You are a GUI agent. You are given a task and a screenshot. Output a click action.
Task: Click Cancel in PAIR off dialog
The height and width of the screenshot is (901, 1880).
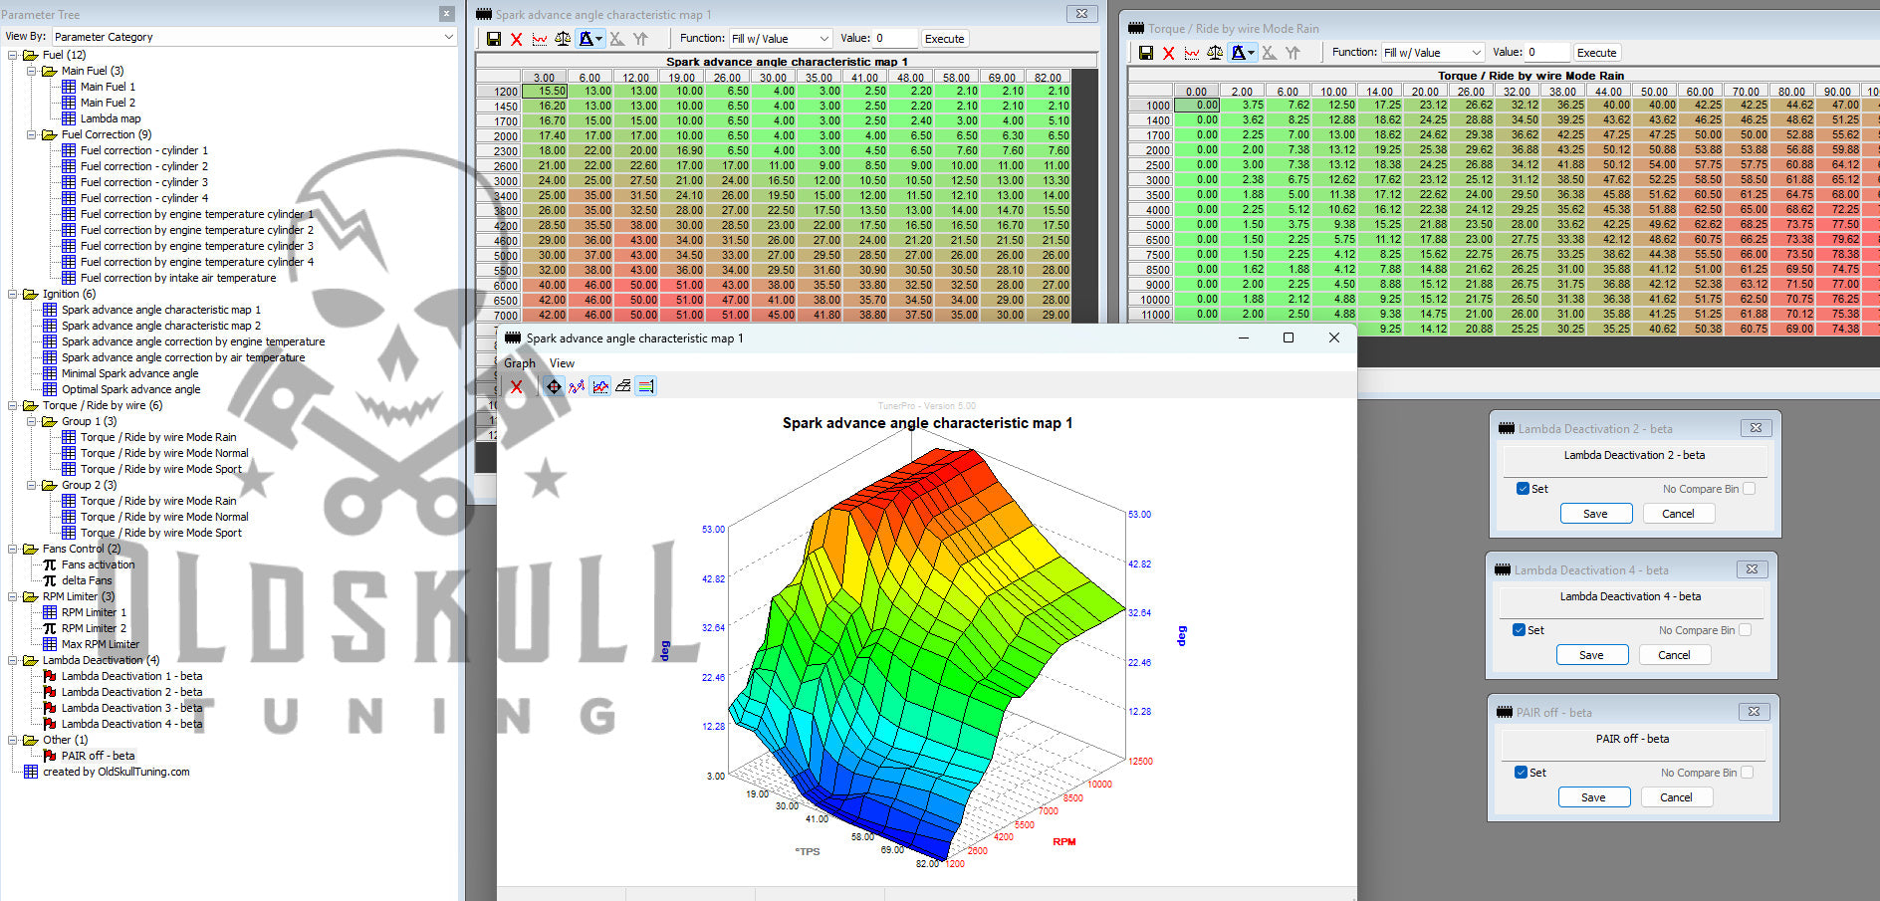click(x=1676, y=797)
